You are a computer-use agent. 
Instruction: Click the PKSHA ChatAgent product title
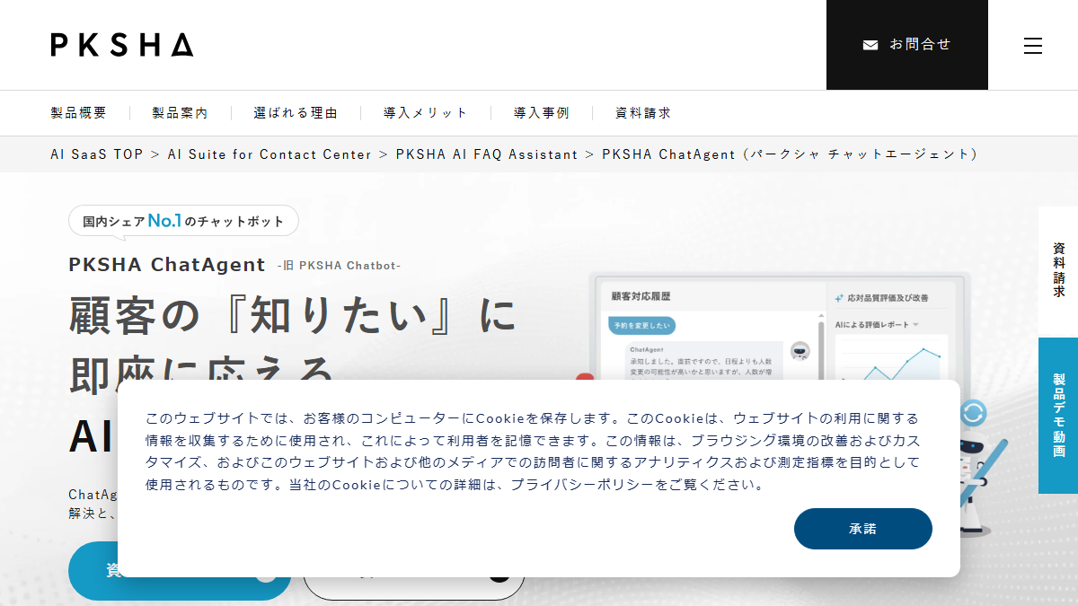point(167,265)
